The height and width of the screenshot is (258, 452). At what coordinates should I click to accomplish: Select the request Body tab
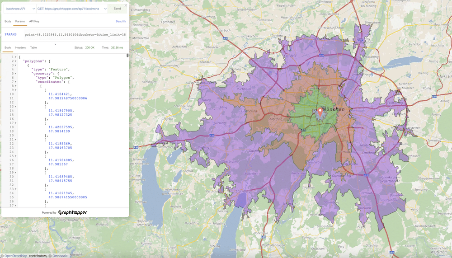(8, 21)
